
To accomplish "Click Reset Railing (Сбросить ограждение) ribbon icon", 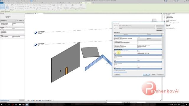I will pos(81,6).
